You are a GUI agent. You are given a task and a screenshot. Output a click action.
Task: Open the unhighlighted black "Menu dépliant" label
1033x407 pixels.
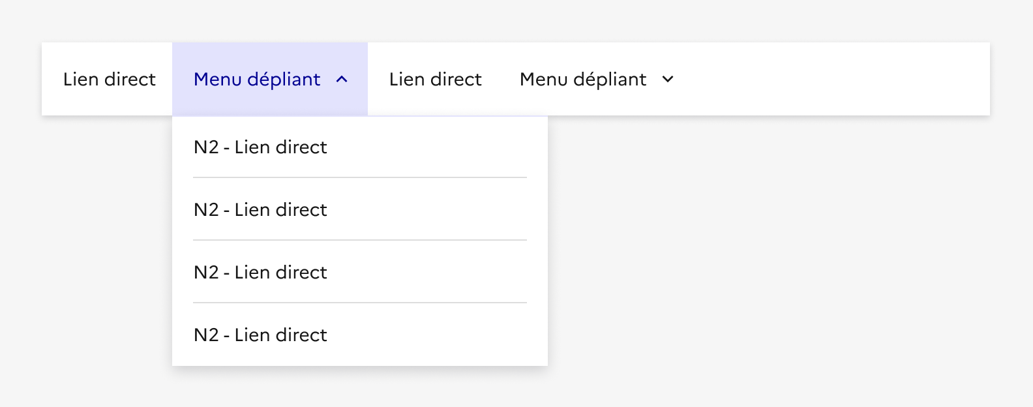pyautogui.click(x=583, y=80)
